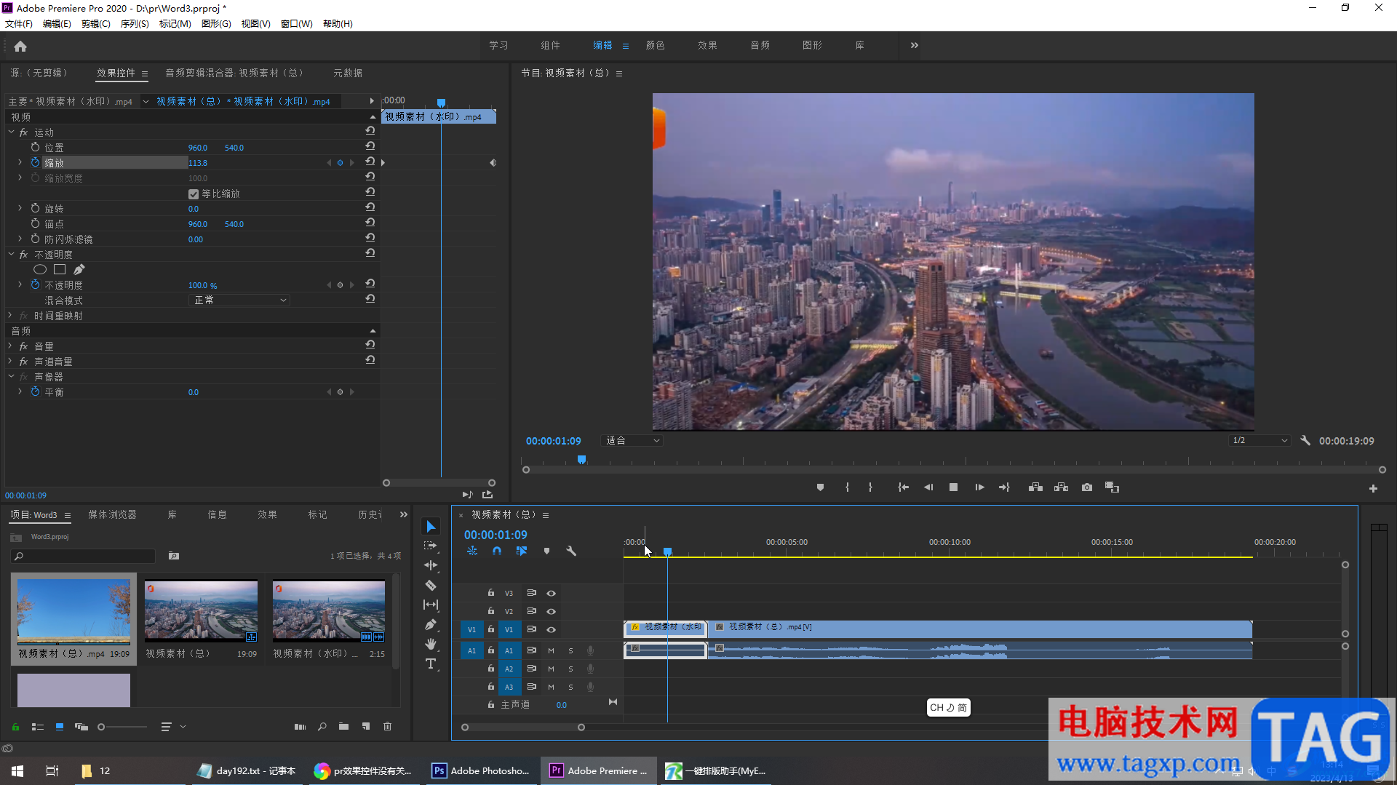Click Mark Out bracket button
The width and height of the screenshot is (1397, 785).
coord(870,487)
